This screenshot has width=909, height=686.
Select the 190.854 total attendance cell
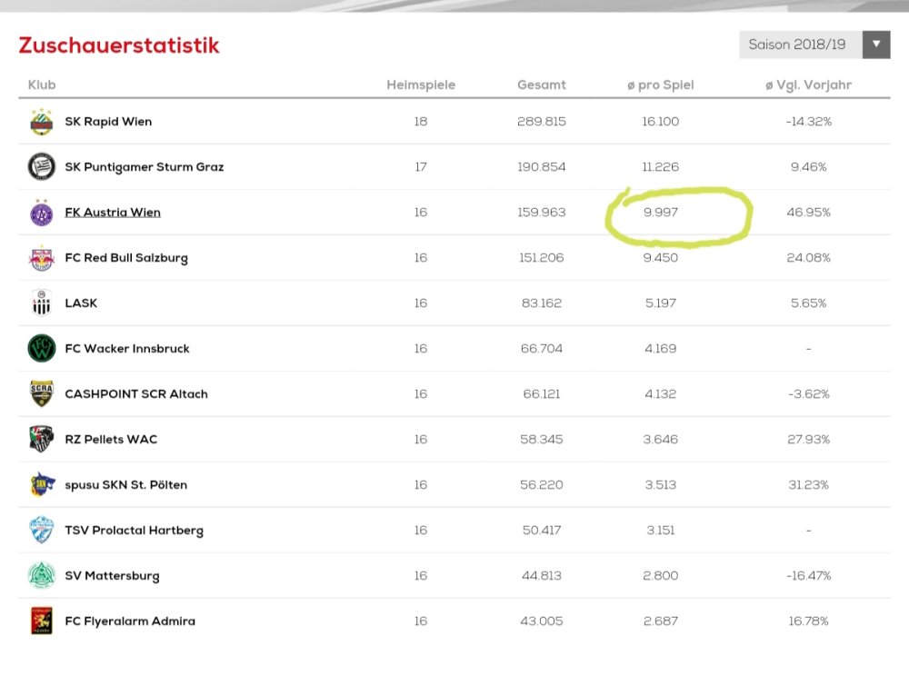[542, 167]
